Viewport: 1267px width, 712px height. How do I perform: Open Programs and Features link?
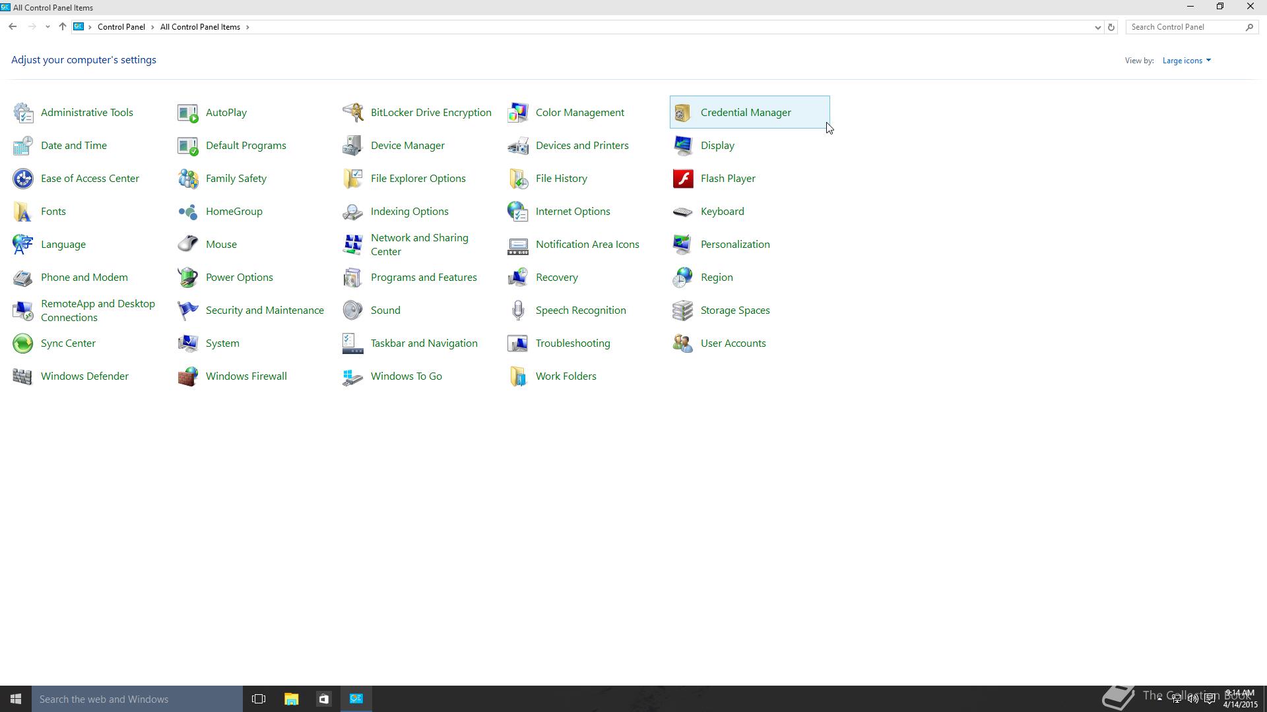(x=424, y=278)
